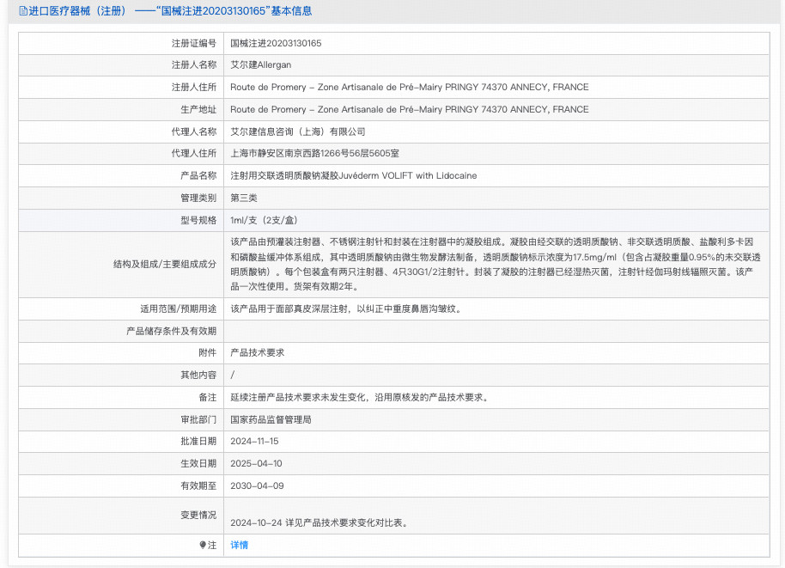Image resolution: width=785 pixels, height=568 pixels.
Task: Click the agent name 艾尔建信息咨询（上海）有限公司
Action: [297, 131]
